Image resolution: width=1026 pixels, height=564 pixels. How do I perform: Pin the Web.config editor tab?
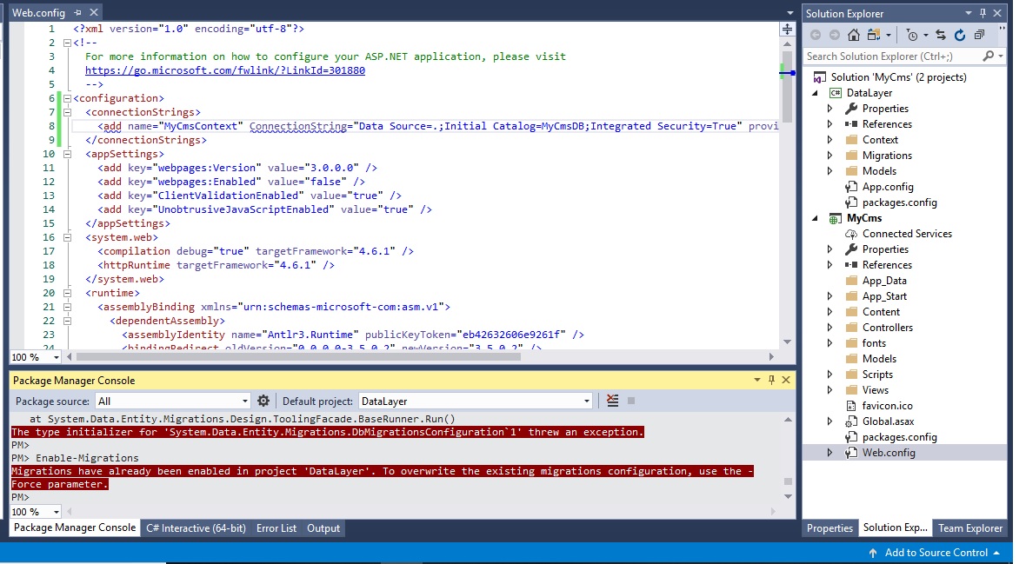tap(77, 13)
